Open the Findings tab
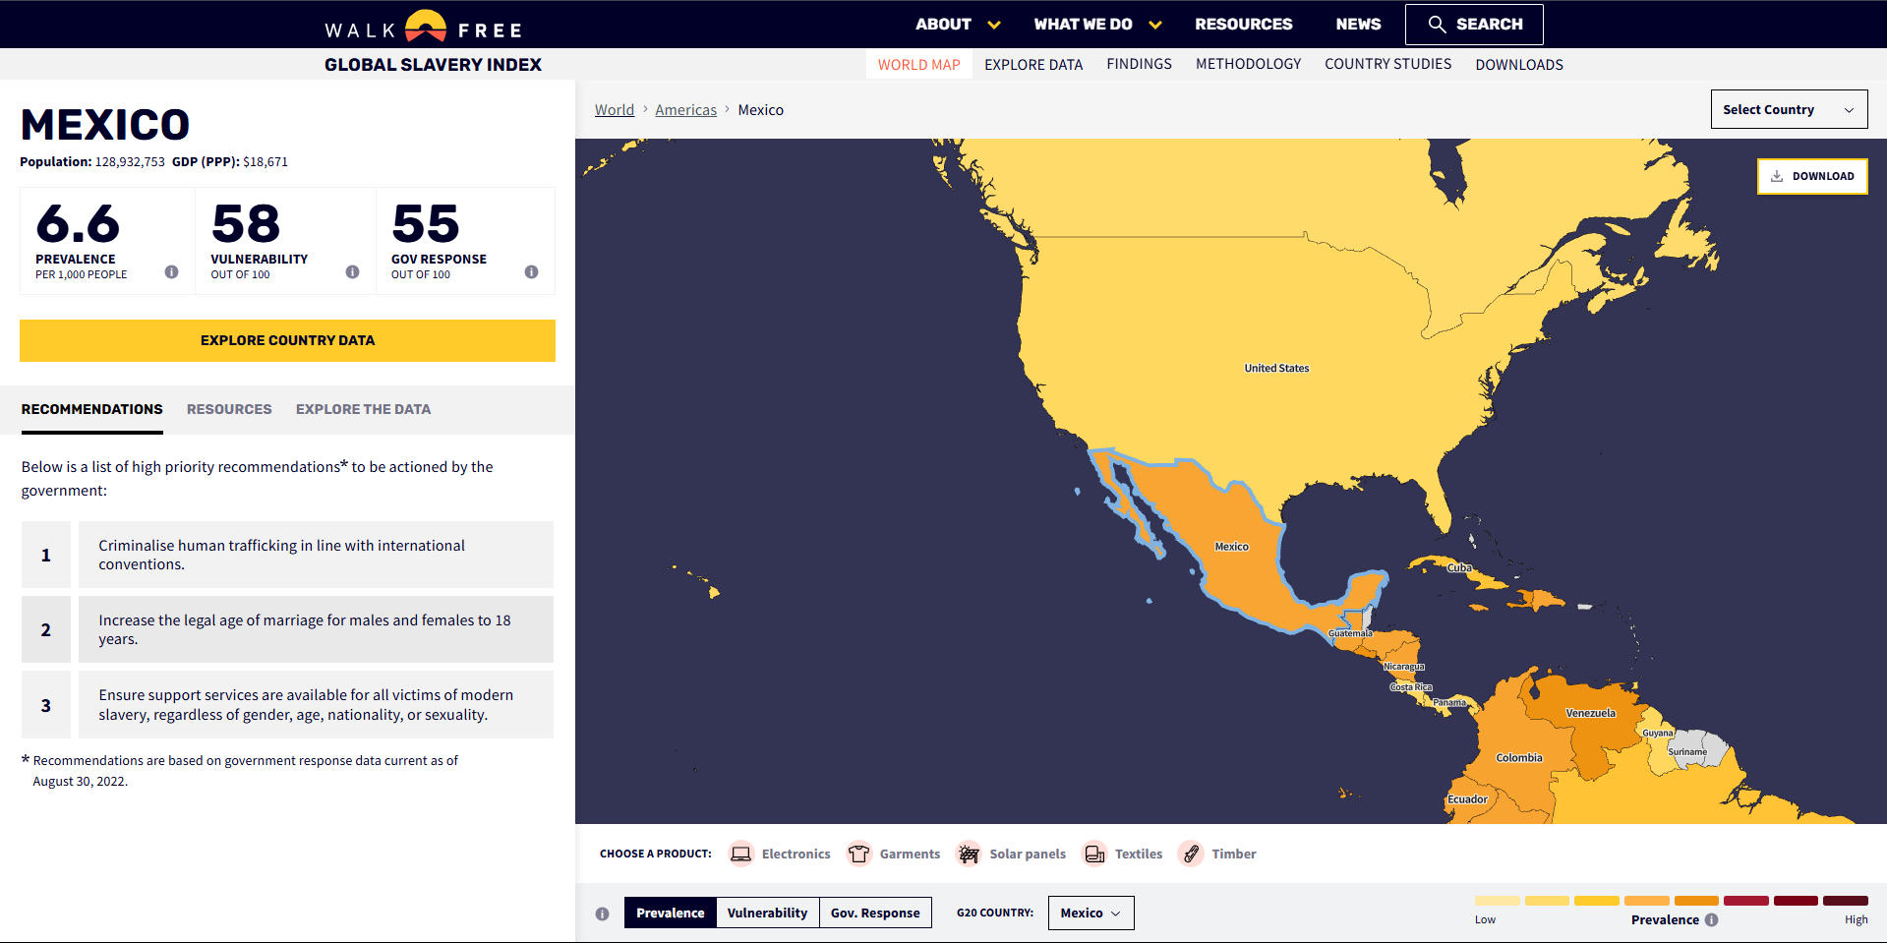The width and height of the screenshot is (1887, 943). (x=1139, y=64)
